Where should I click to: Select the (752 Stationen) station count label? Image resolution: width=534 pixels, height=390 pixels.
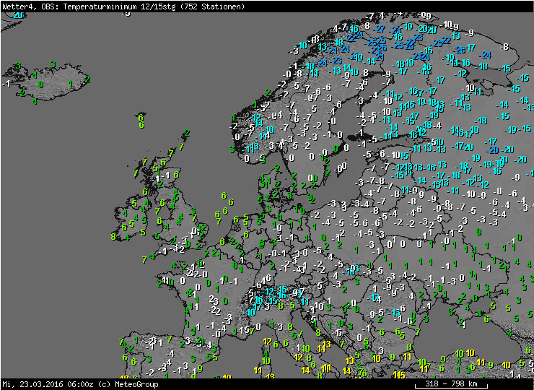pos(214,6)
